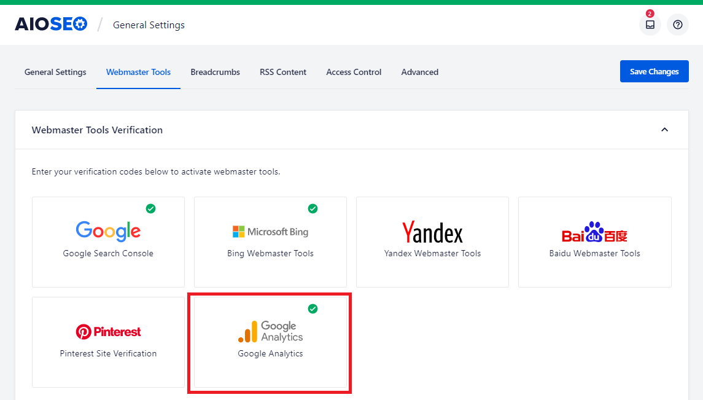Screen dimensions: 703x400
Task: Collapse the Webmaster Tools Verification section
Action: 664,130
